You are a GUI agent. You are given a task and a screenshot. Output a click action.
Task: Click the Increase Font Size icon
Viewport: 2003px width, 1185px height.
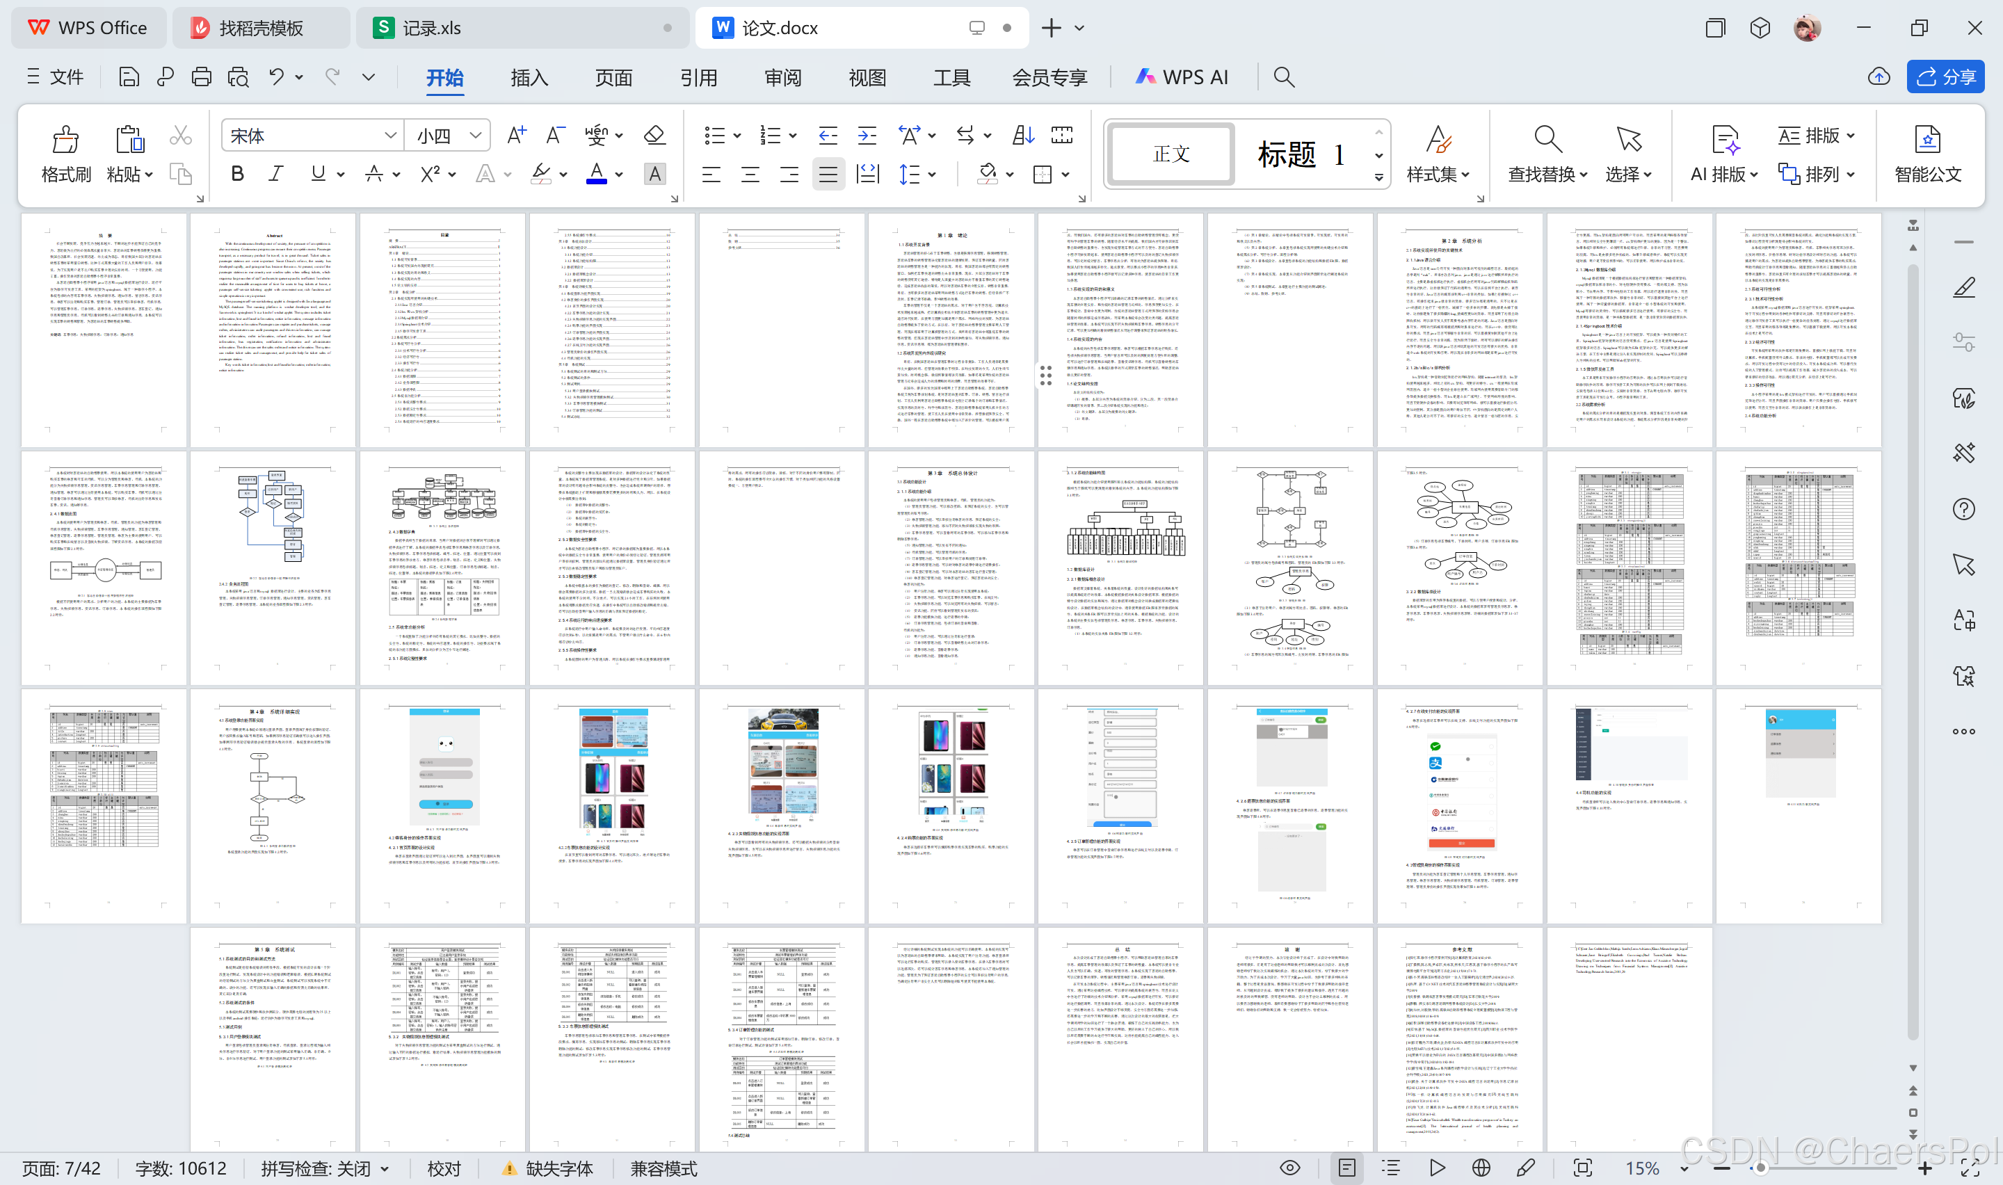[516, 135]
